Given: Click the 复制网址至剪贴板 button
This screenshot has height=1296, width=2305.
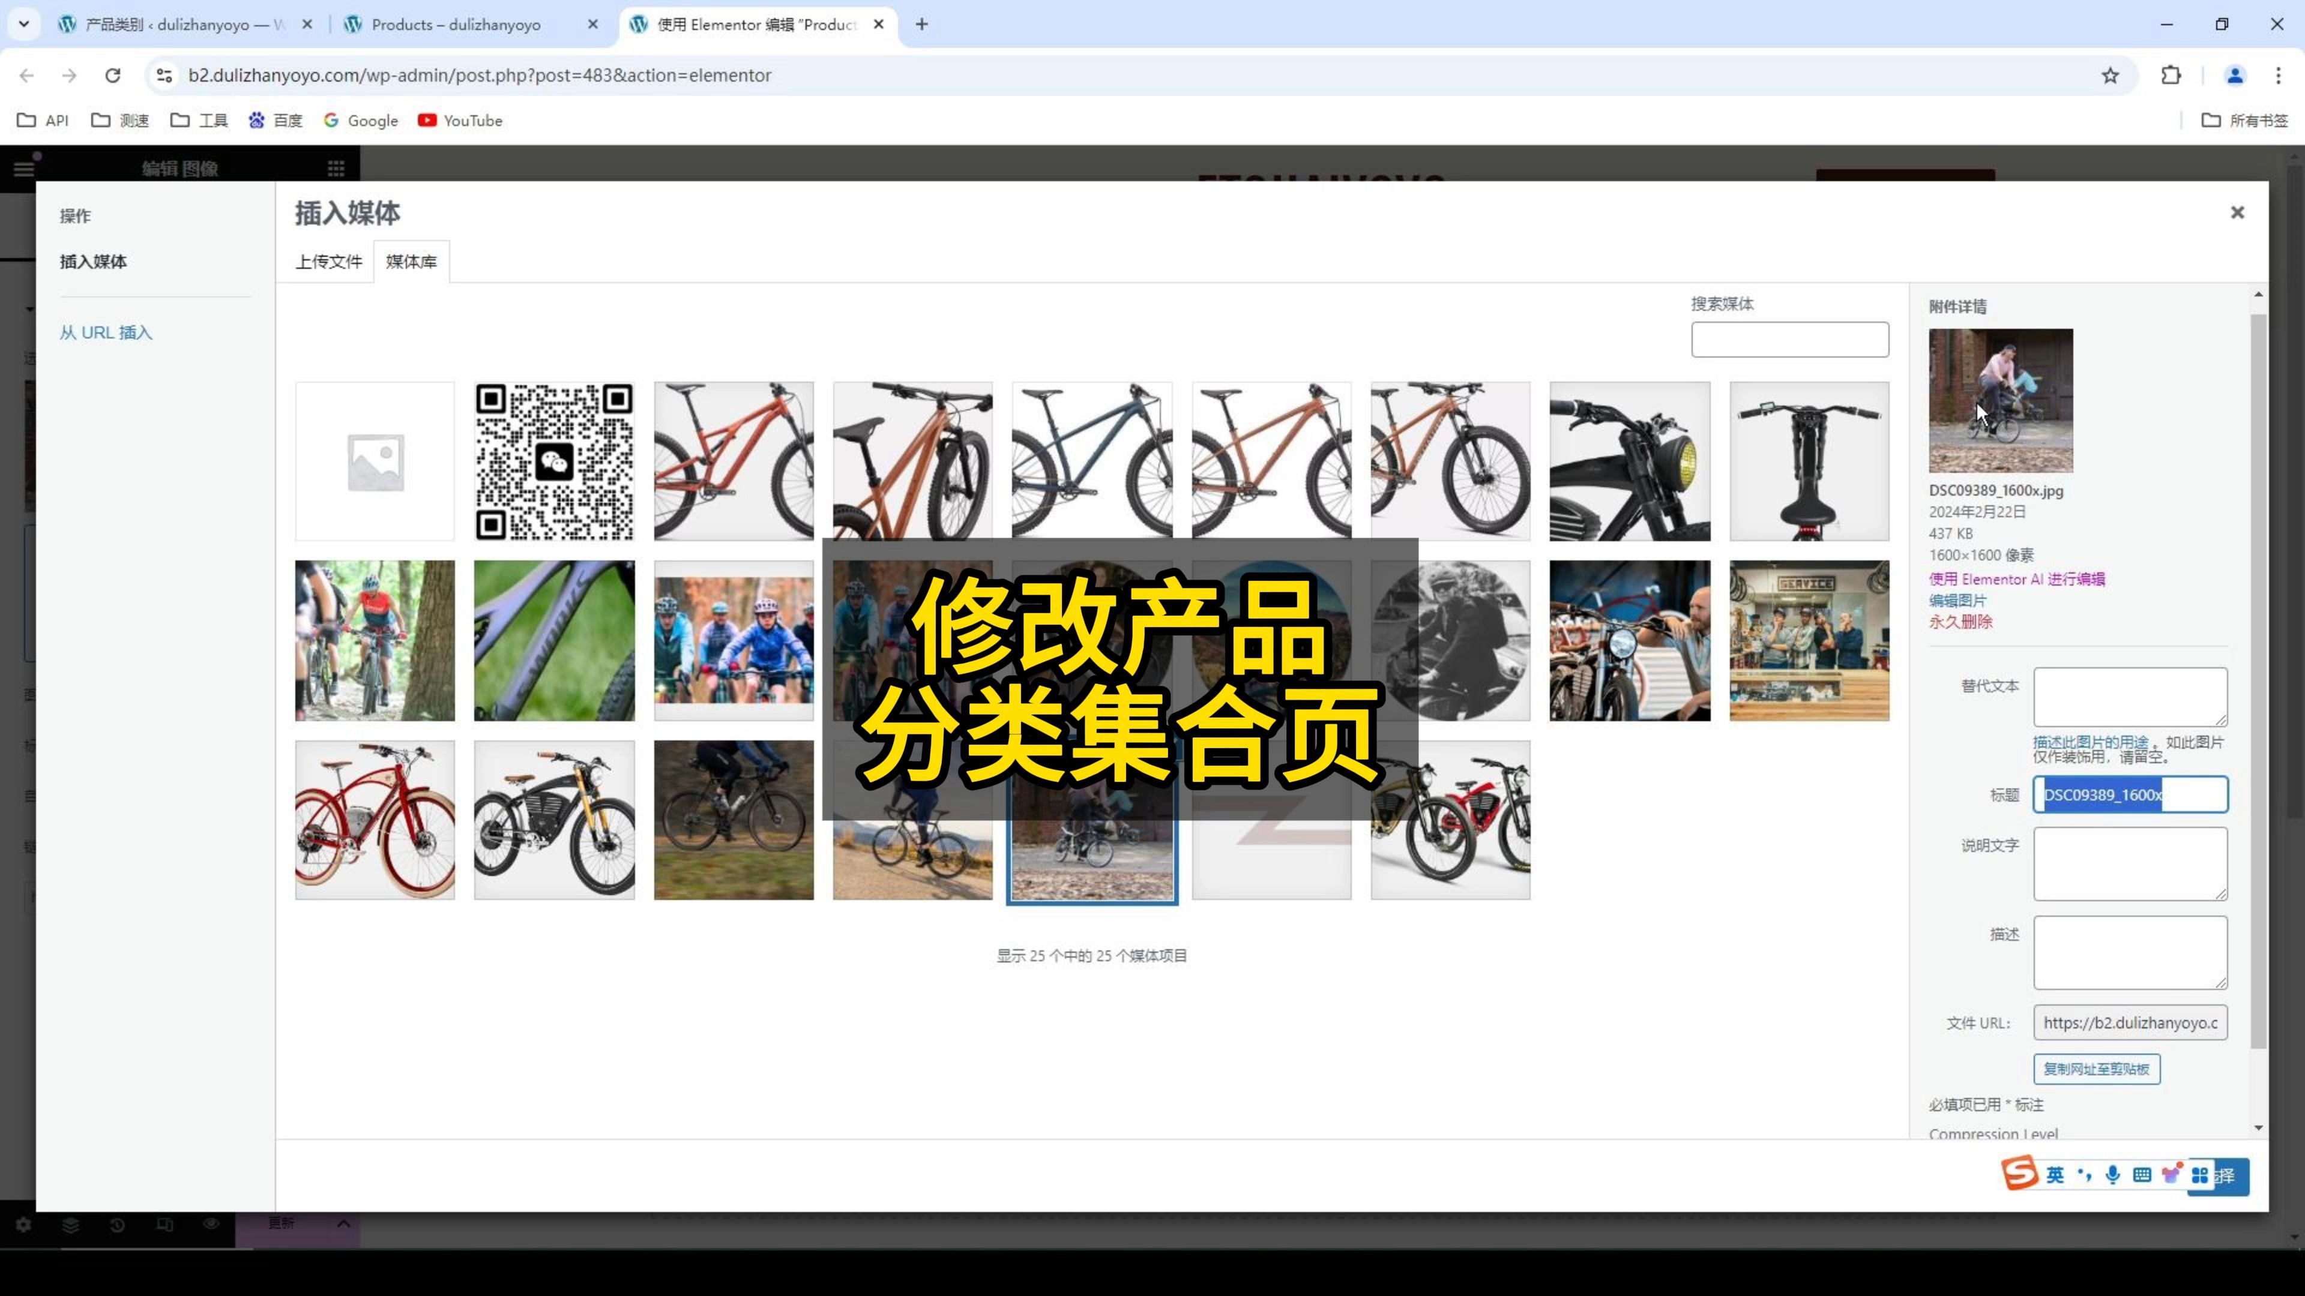Looking at the screenshot, I should tap(2094, 1067).
